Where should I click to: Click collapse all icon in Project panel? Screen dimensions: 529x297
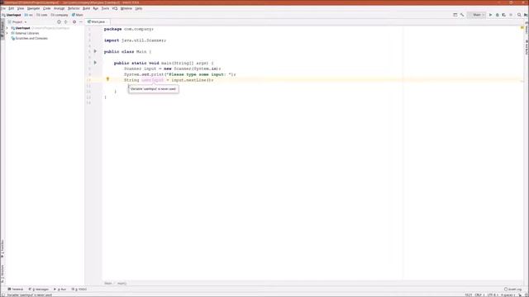[x=66, y=22]
